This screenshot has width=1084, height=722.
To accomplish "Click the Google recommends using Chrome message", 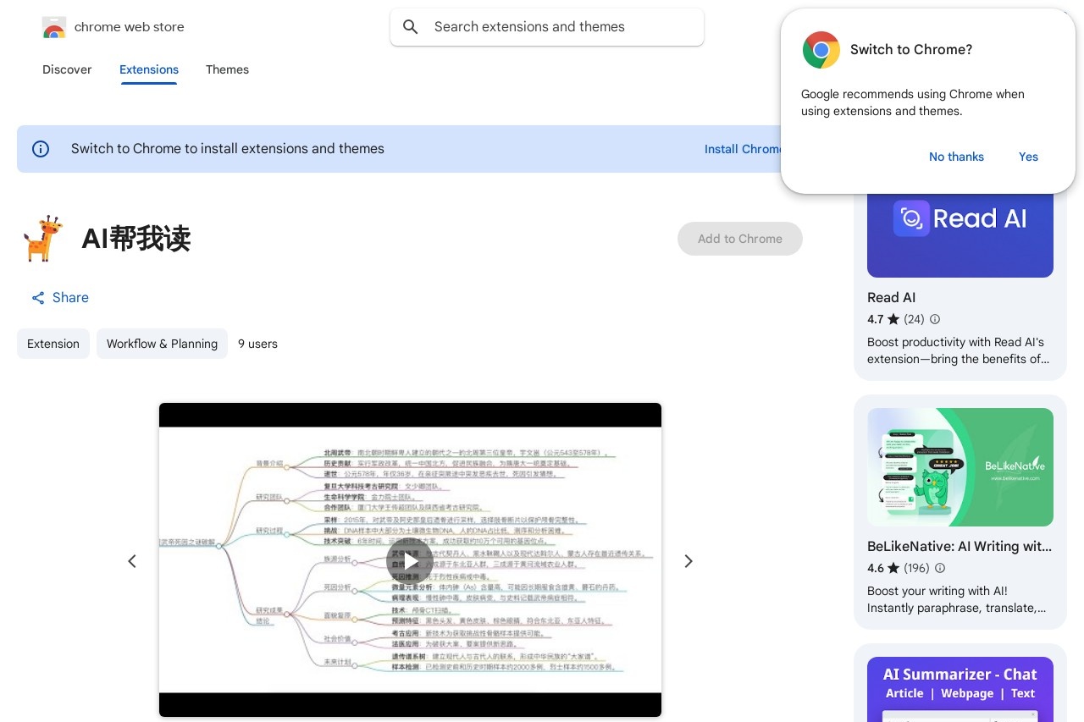I will (913, 102).
